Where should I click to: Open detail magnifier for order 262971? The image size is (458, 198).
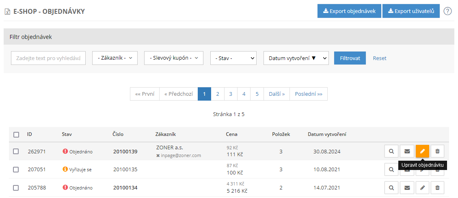tap(391, 151)
